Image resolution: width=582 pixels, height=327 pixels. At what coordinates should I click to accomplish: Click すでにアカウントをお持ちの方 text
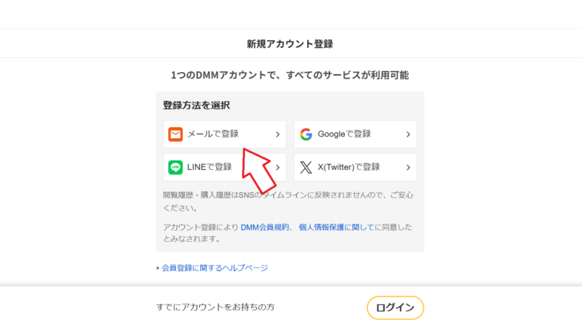point(215,307)
